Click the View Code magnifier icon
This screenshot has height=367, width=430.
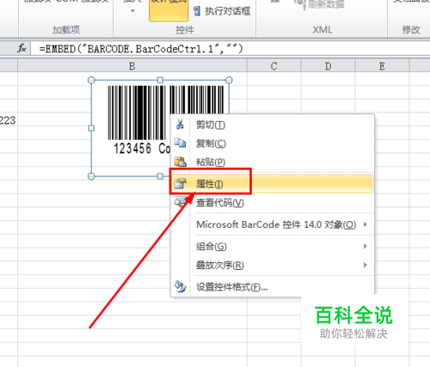181,202
